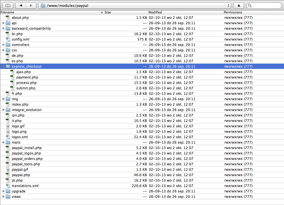The width and height of the screenshot is (284, 205).
Task: Click modified date of img folder row
Action: pyautogui.click(x=172, y=99)
